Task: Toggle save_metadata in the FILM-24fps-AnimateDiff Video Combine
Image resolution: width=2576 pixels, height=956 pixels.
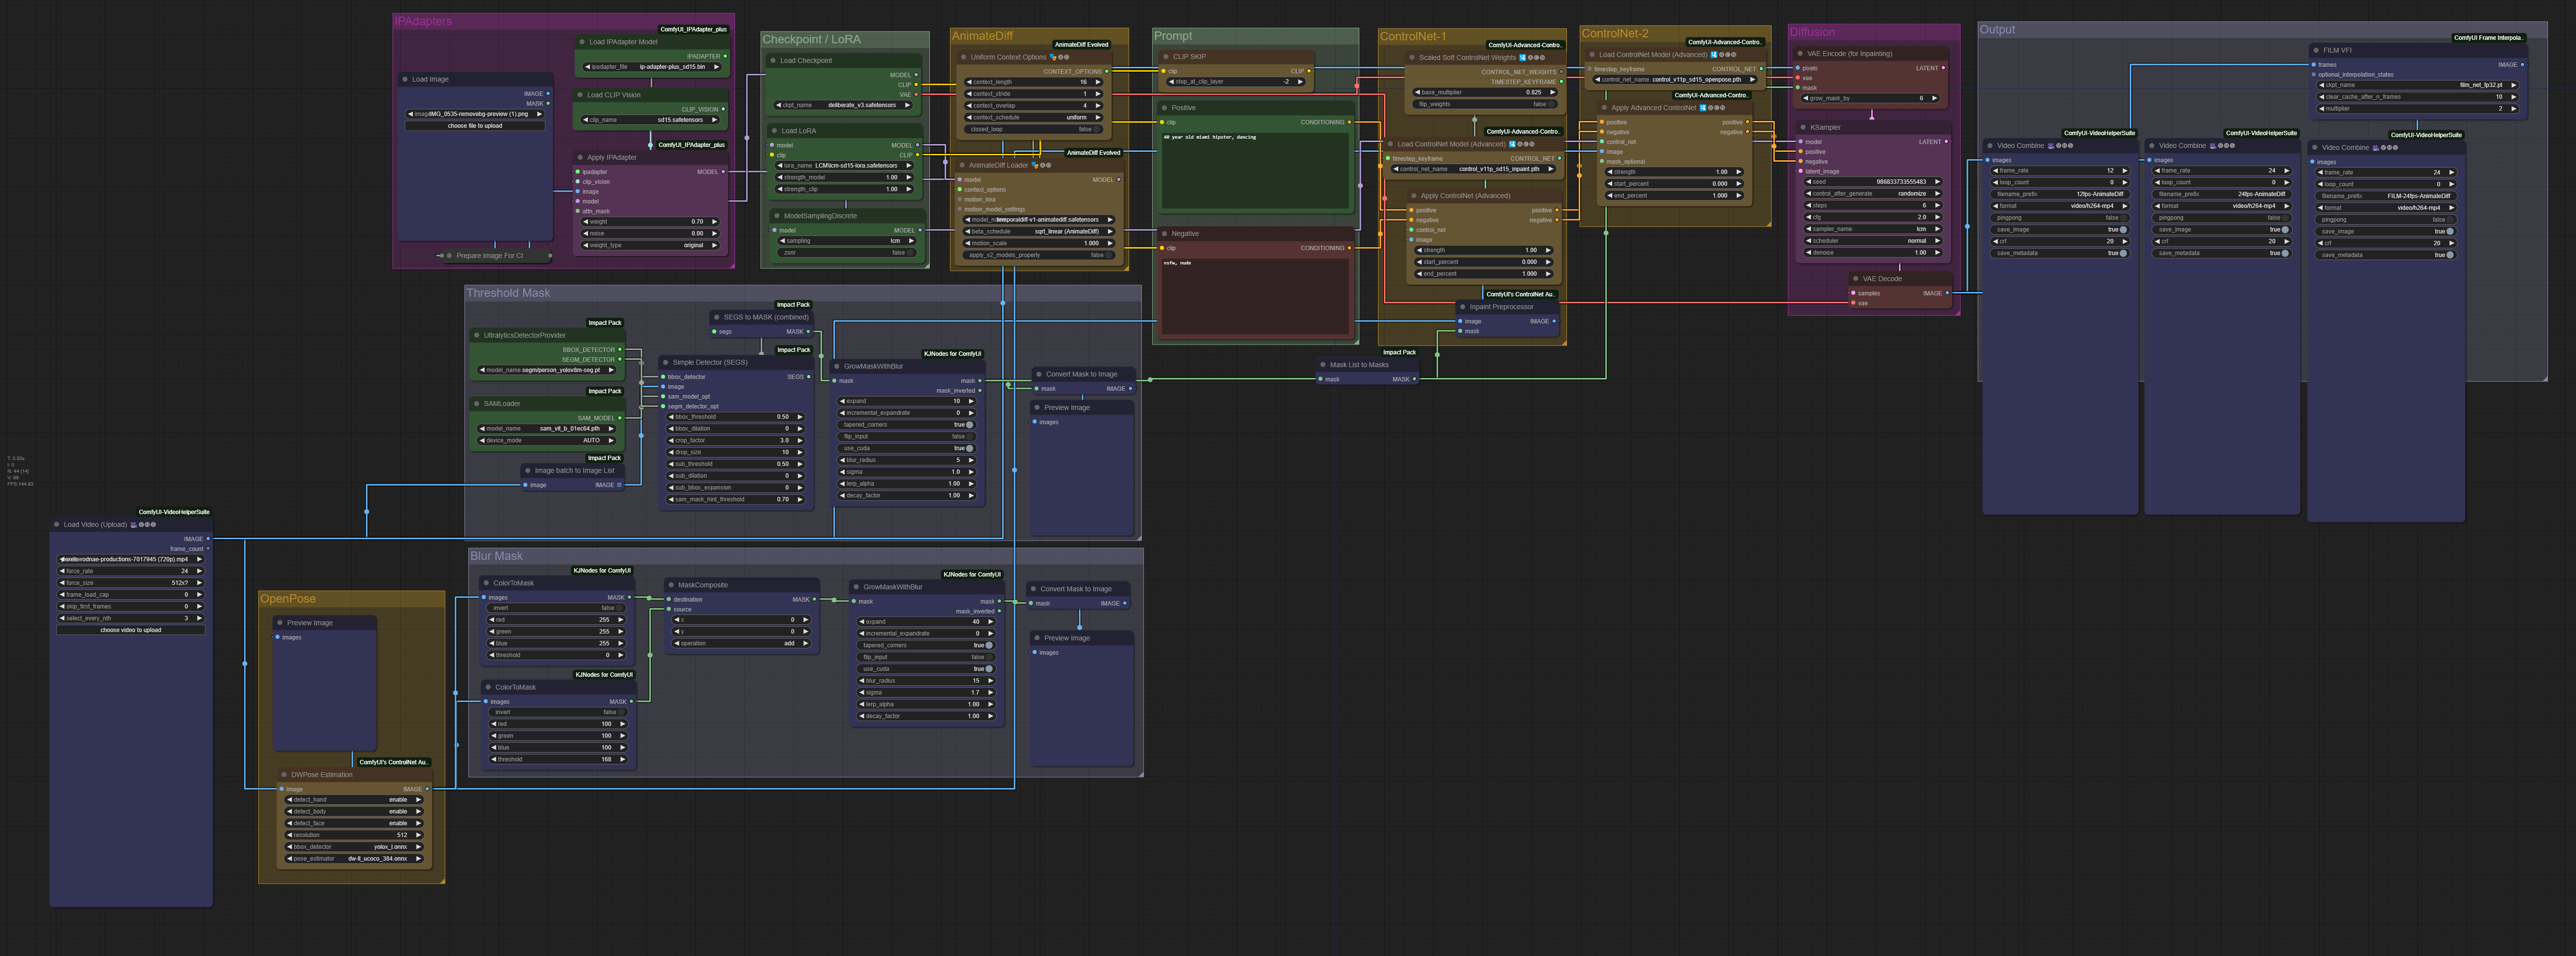Action: pos(2385,255)
